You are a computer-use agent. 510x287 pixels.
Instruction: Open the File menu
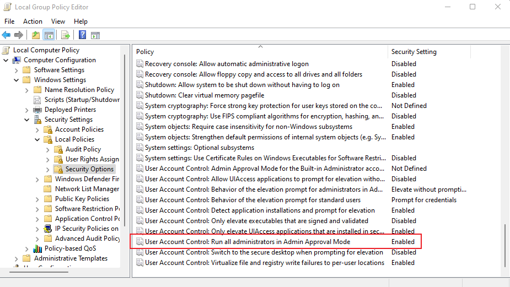[9, 21]
